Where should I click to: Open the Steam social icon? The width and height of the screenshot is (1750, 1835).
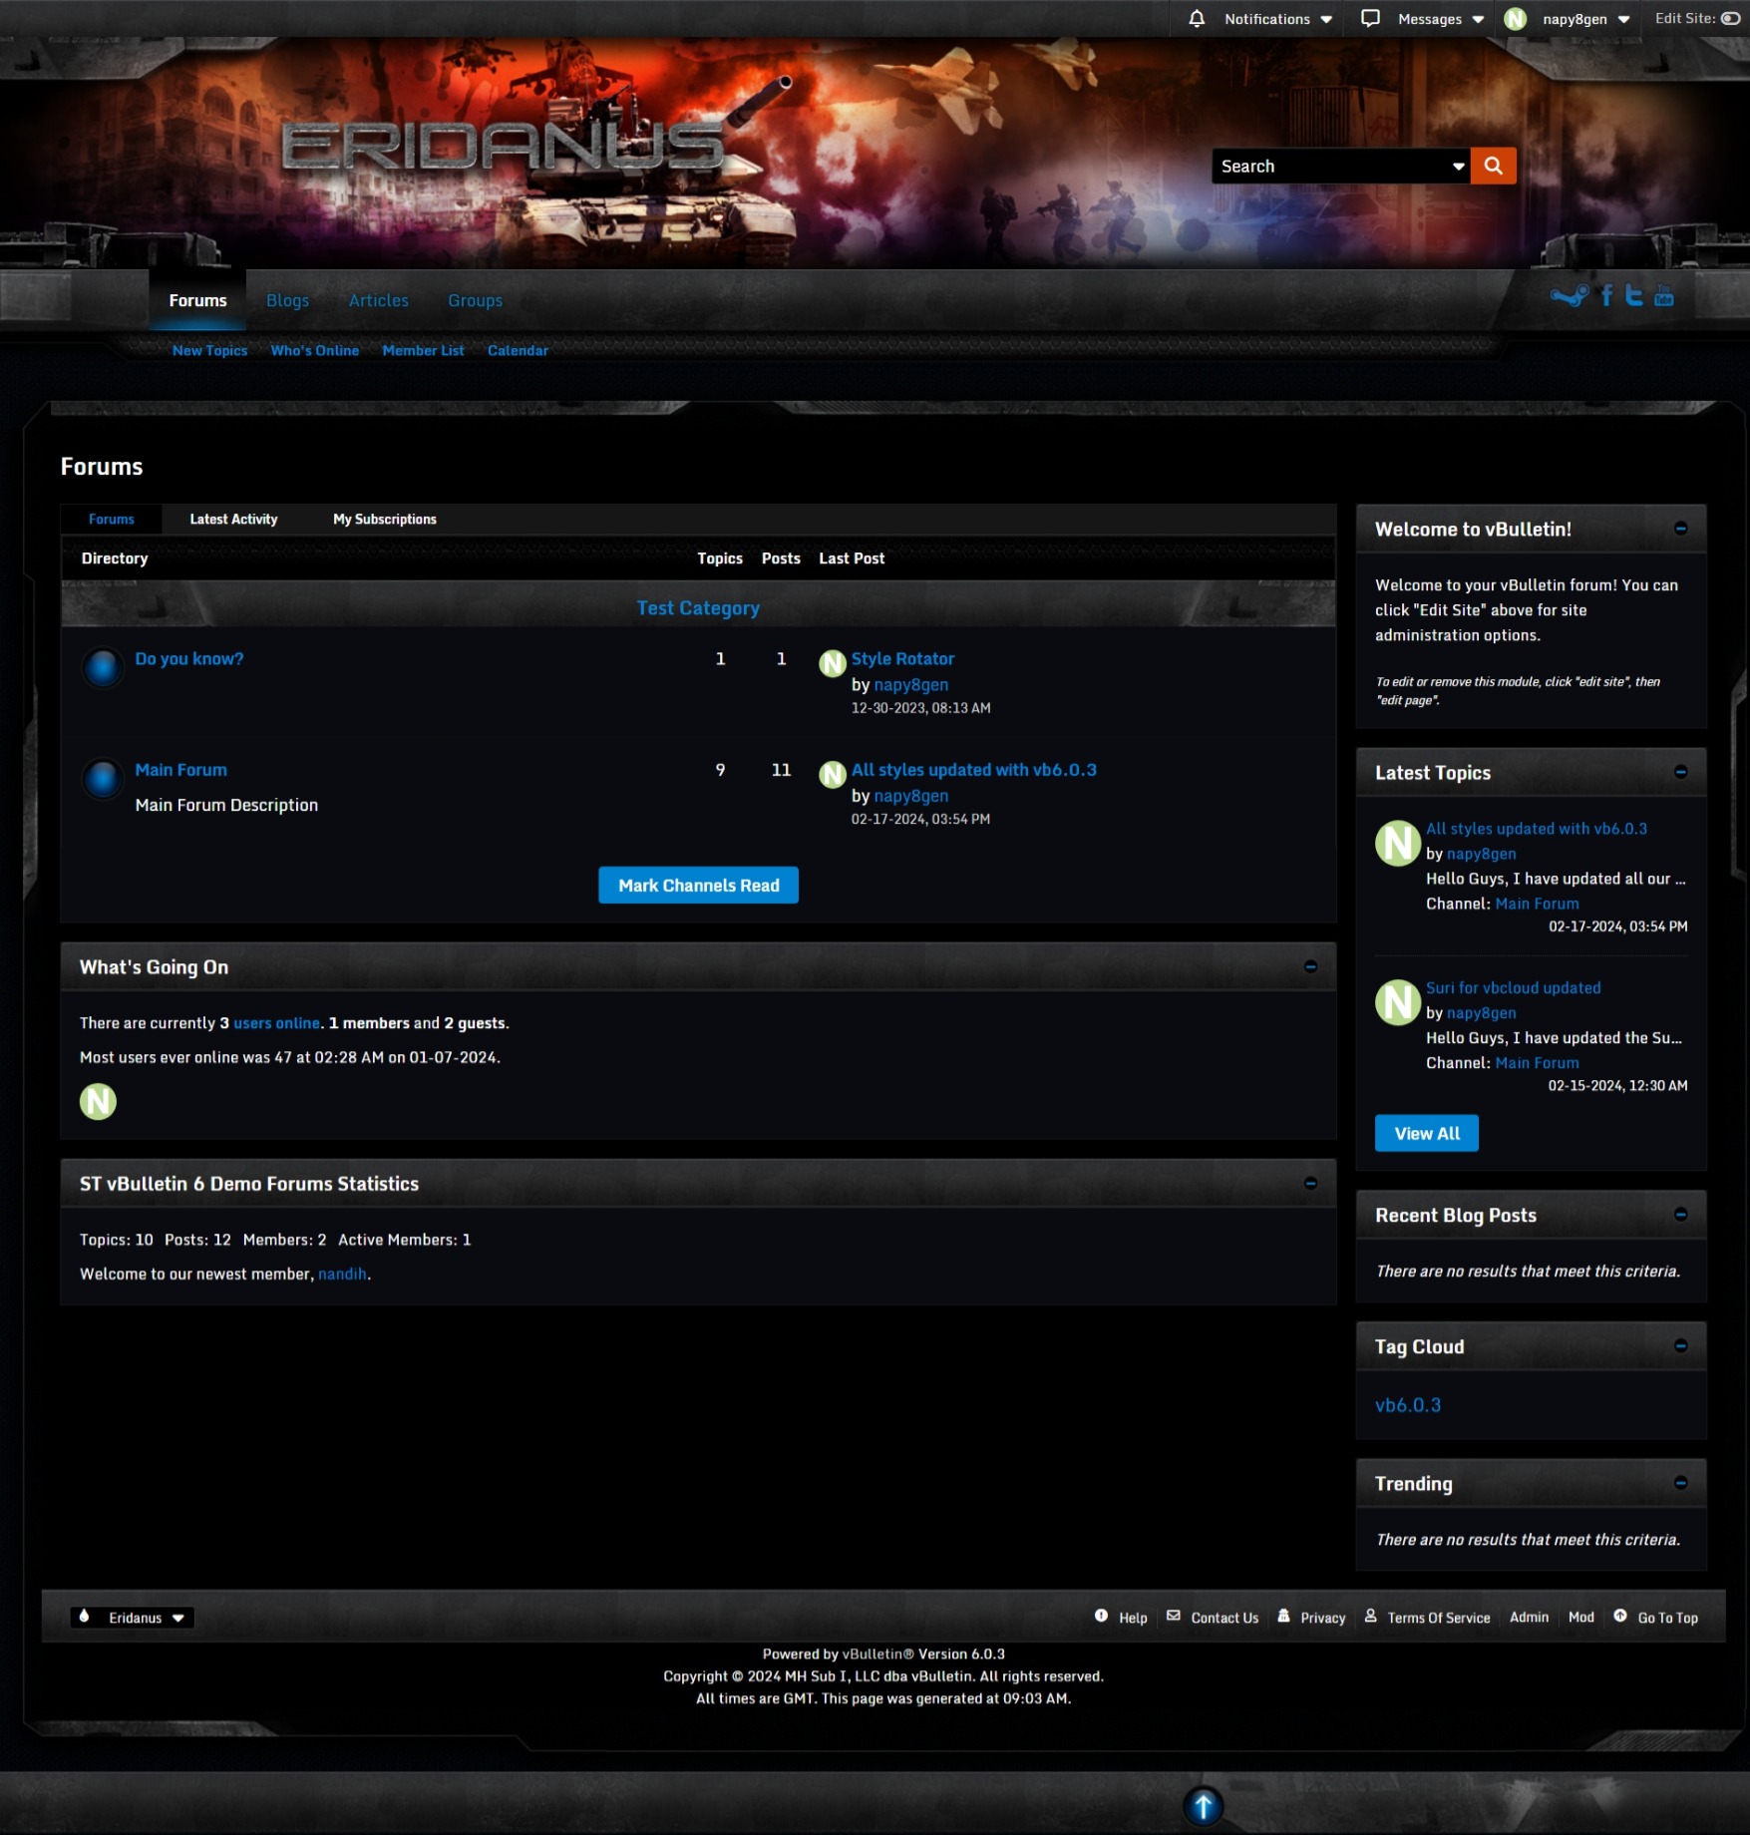point(1569,296)
